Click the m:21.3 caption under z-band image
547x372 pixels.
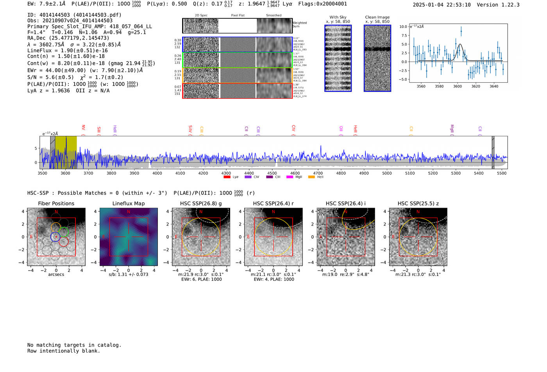click(x=418, y=274)
